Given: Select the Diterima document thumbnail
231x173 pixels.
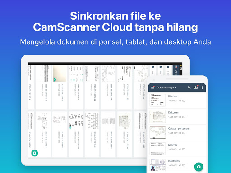Looking at the screenshot, I should (x=157, y=100).
